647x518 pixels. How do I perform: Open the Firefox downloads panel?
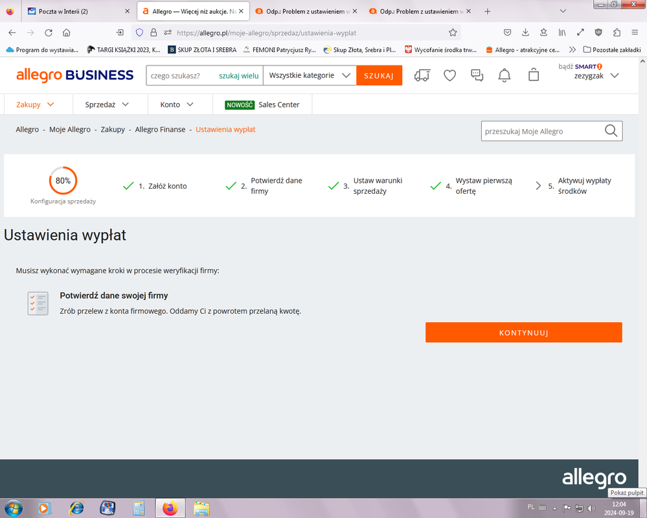pos(525,32)
